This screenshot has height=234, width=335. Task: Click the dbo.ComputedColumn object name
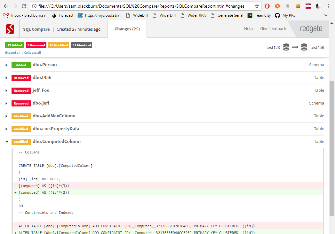(x=57, y=142)
